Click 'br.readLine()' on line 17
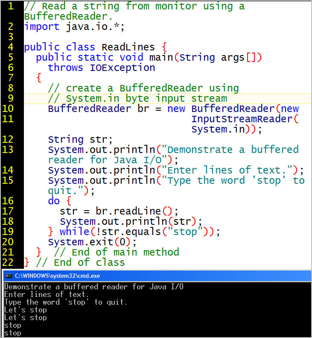 pyautogui.click(x=134, y=211)
